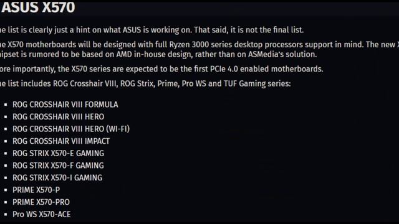Select ROG CROSSHAIR VIII HERO (WI-FI) text

71,129
